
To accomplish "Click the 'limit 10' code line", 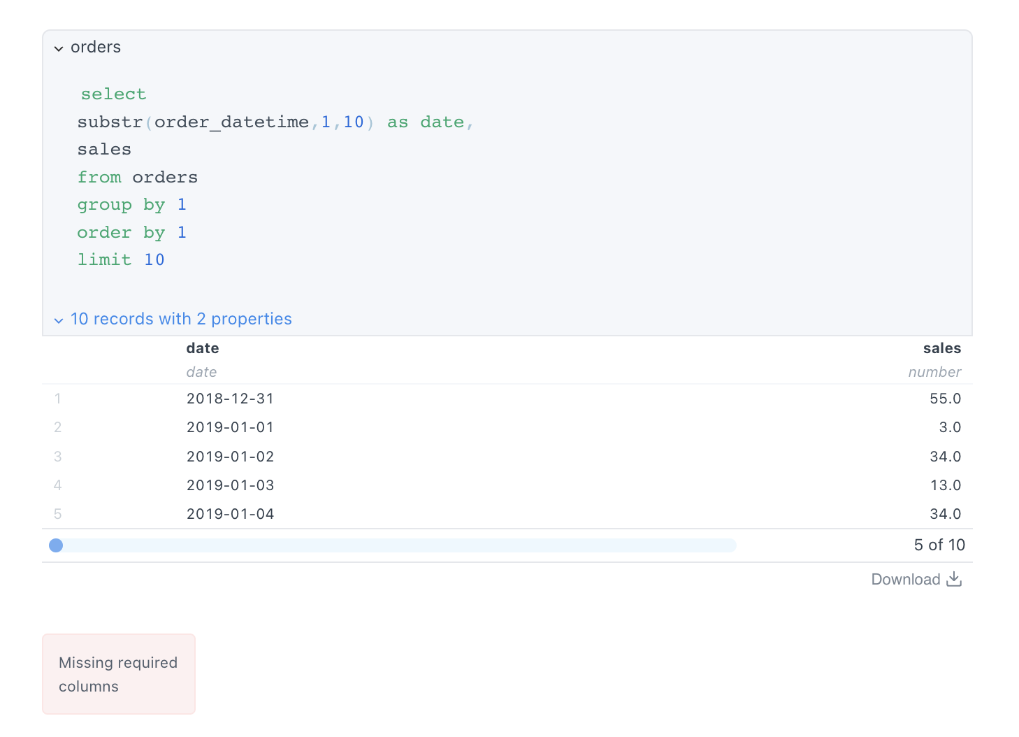I will pos(120,259).
